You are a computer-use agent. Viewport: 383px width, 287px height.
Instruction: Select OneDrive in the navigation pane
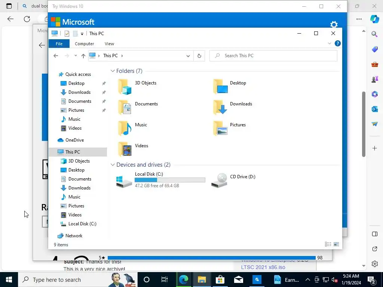pyautogui.click(x=74, y=140)
